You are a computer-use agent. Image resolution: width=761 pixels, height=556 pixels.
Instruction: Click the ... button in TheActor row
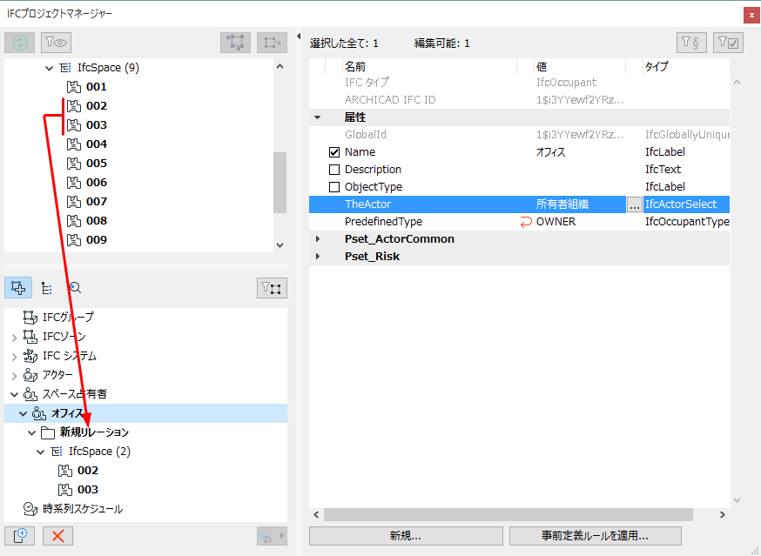[634, 205]
